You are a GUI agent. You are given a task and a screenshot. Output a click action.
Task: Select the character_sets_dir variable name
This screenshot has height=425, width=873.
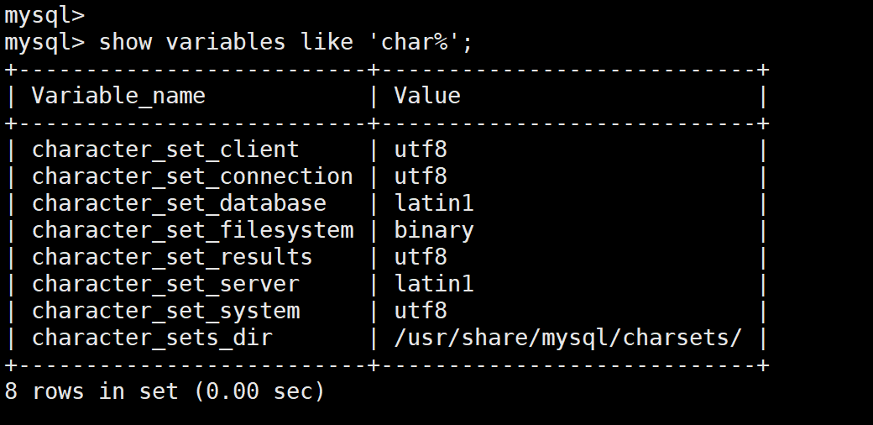[152, 338]
